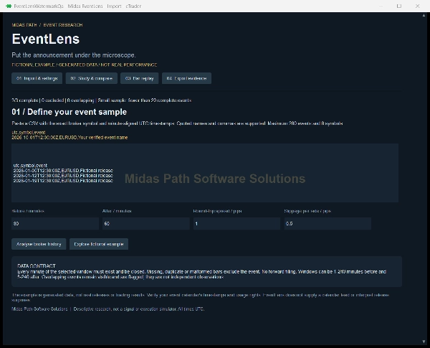Click the FICTIONAL EXAMPLE / GENERATED DATA notice
Viewport: 430px width, 348px height.
pos(84,65)
